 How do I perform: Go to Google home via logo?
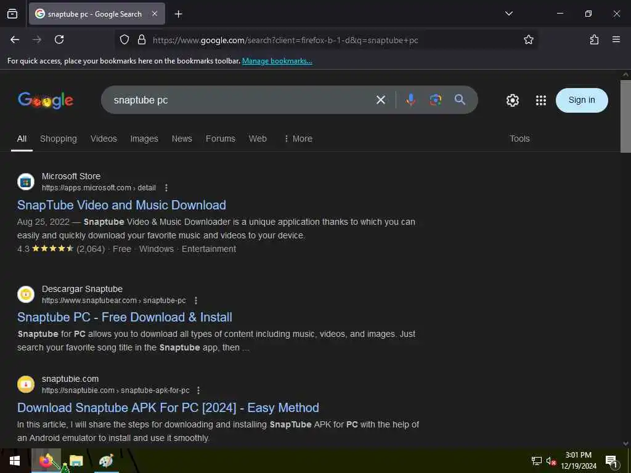pos(46,100)
